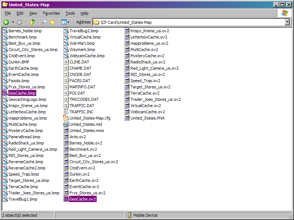Open the Edit menu
Screen dimensions: 294x220
click(20, 13)
